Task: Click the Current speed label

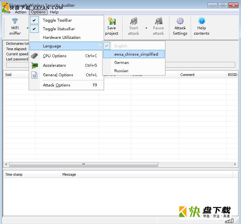Action: [17, 54]
